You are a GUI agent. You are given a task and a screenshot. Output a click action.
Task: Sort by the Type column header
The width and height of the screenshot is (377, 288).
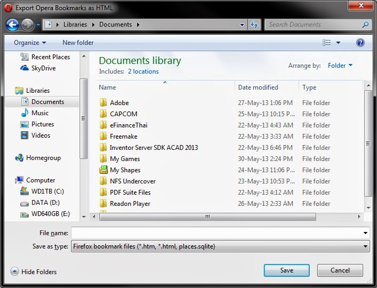click(x=309, y=87)
